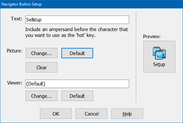Image resolution: width=183 pixels, height=123 pixels.
Task: Click the Viewer field showing (Default)
Action: pyautogui.click(x=77, y=84)
